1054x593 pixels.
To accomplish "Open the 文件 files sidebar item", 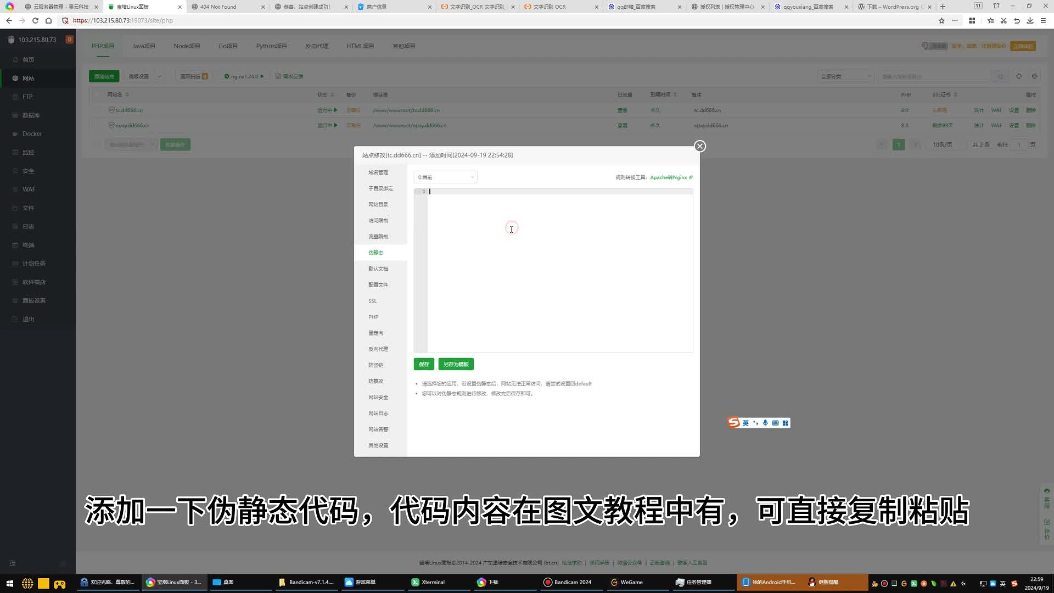I will [x=28, y=208].
